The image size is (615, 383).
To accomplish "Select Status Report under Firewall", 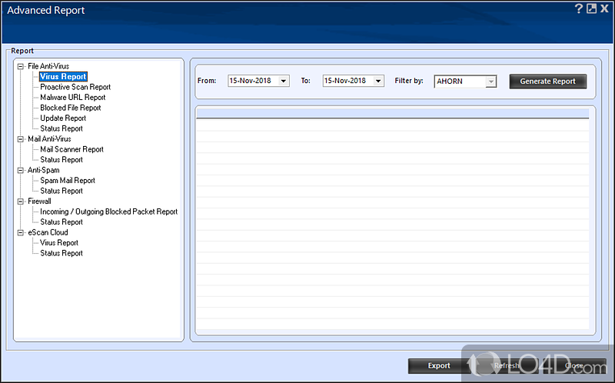I will pos(61,222).
